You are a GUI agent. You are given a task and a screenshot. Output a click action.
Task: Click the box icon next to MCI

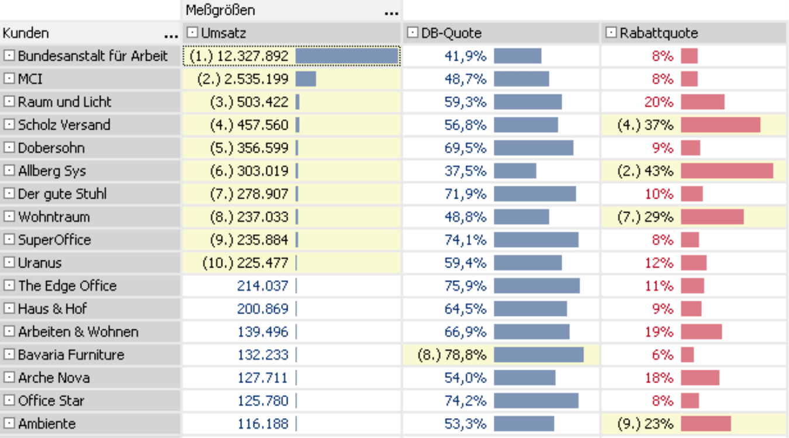[x=9, y=79]
